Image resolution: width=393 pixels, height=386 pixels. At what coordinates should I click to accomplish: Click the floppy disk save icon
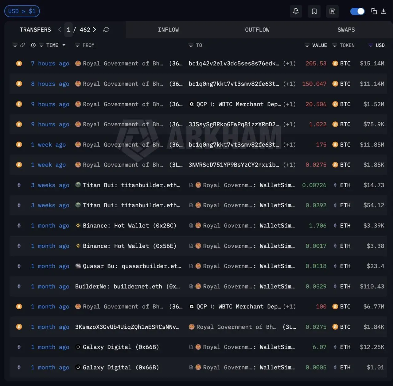[x=332, y=11]
